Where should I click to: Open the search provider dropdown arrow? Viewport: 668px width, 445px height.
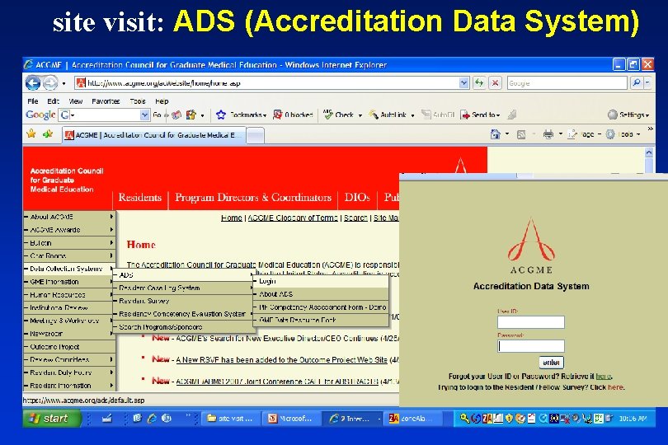point(647,82)
